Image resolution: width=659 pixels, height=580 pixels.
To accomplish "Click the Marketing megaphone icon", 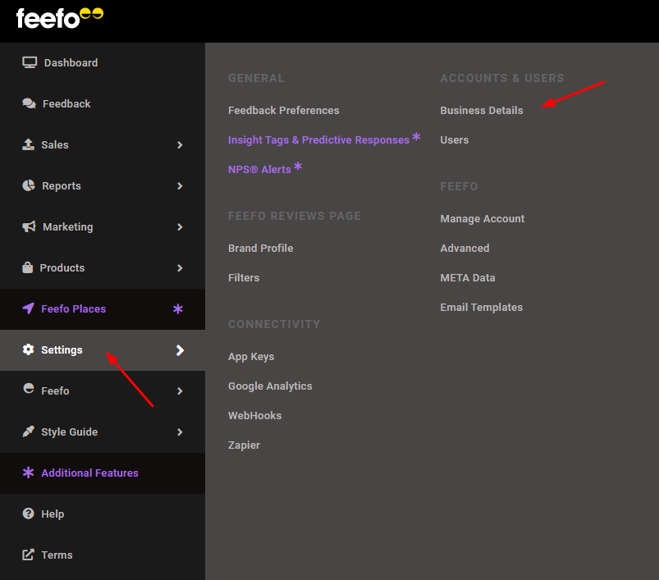I will pos(29,226).
